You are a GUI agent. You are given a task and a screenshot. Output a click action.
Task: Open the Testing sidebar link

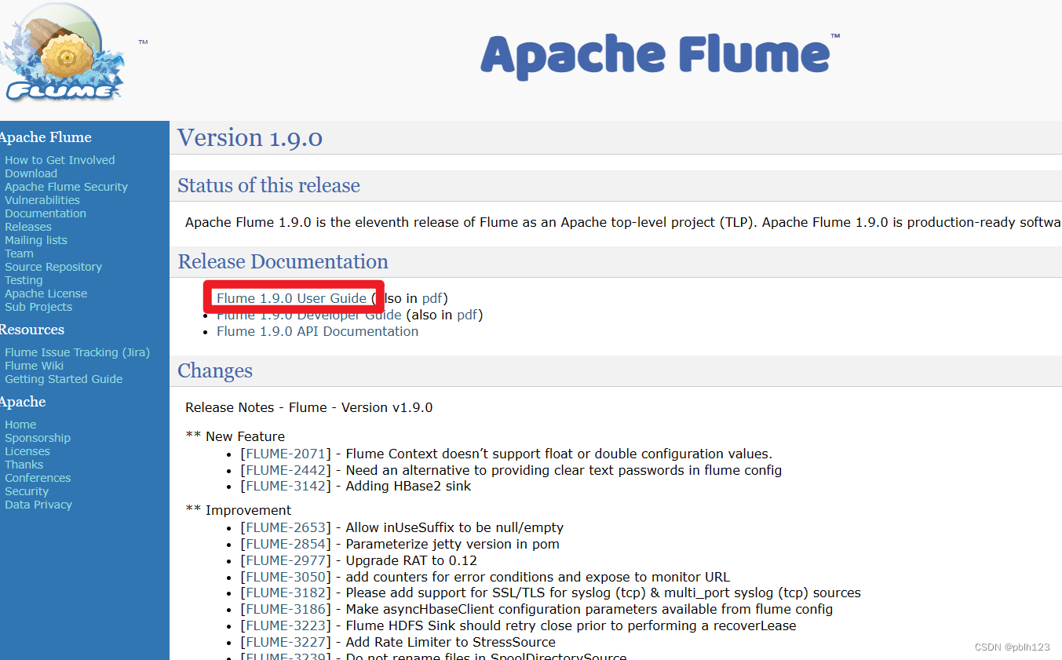click(24, 280)
